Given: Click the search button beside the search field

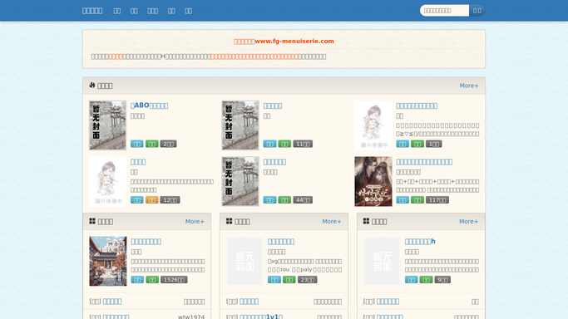Looking at the screenshot, I should pos(477,11).
